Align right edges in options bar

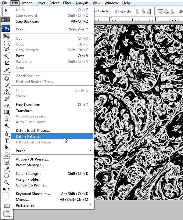[x=149, y=11]
